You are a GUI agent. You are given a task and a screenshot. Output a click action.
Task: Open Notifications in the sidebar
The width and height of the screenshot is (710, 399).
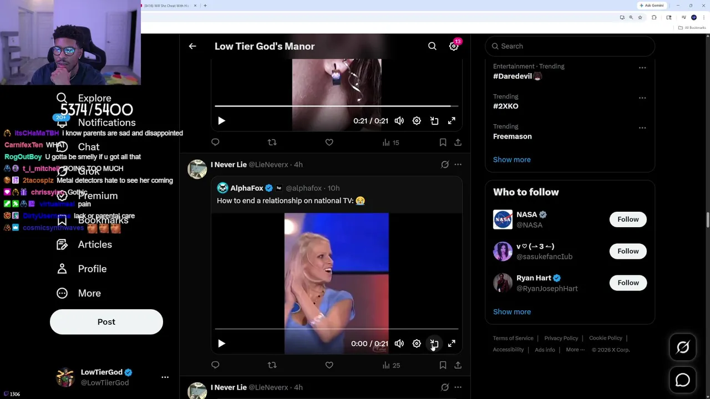pos(97,122)
